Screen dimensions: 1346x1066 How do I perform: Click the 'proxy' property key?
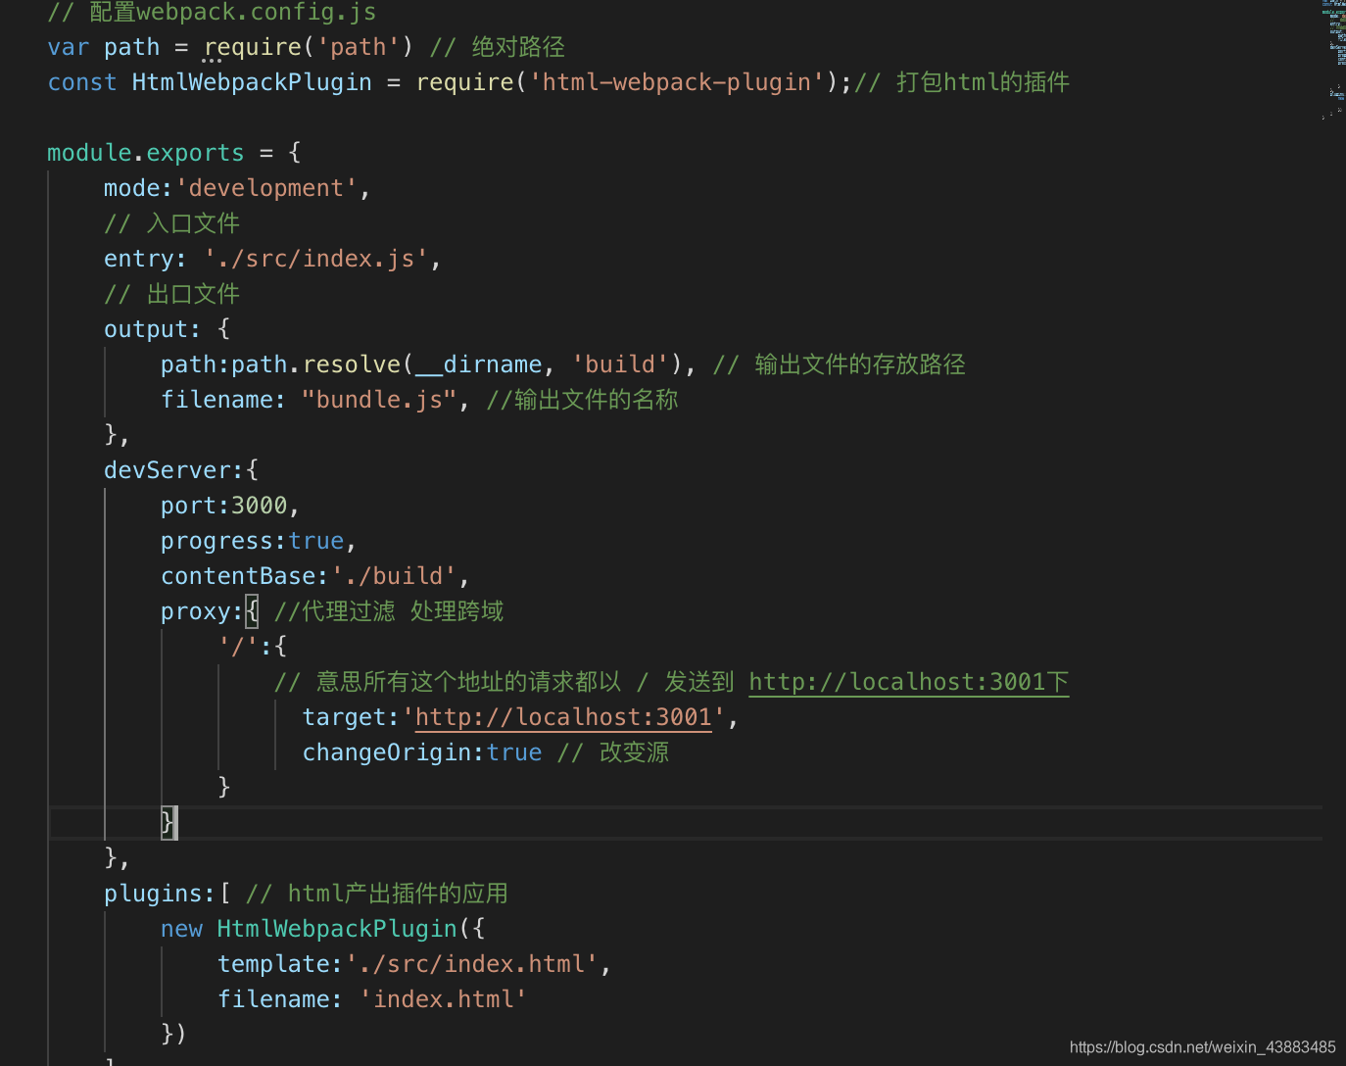point(196,611)
